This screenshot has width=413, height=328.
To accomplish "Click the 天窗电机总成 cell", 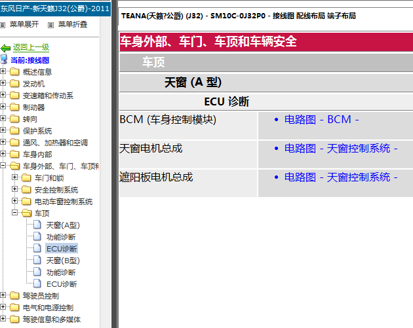I will click(x=188, y=155).
